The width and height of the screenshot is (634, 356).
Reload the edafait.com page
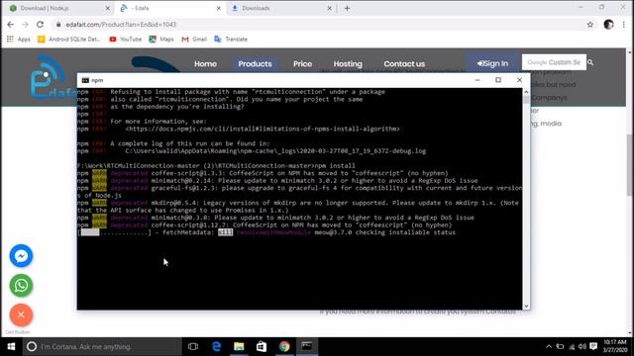(x=40, y=25)
